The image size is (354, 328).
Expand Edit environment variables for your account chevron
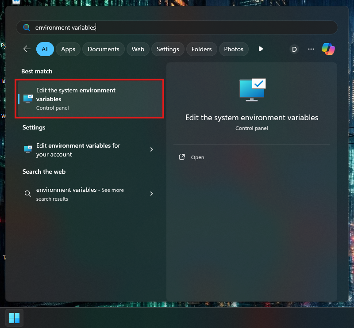(151, 149)
